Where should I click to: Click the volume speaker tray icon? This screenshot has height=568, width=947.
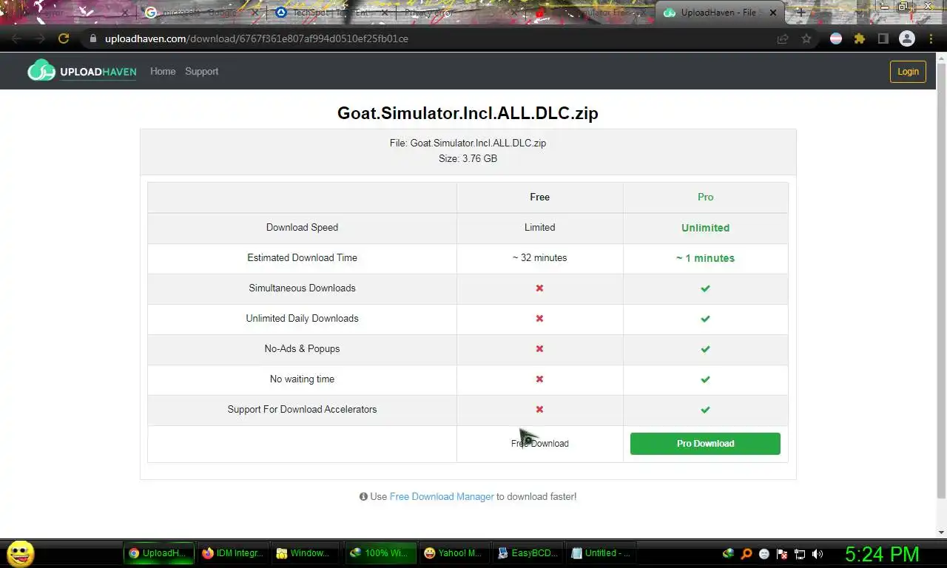coord(818,553)
